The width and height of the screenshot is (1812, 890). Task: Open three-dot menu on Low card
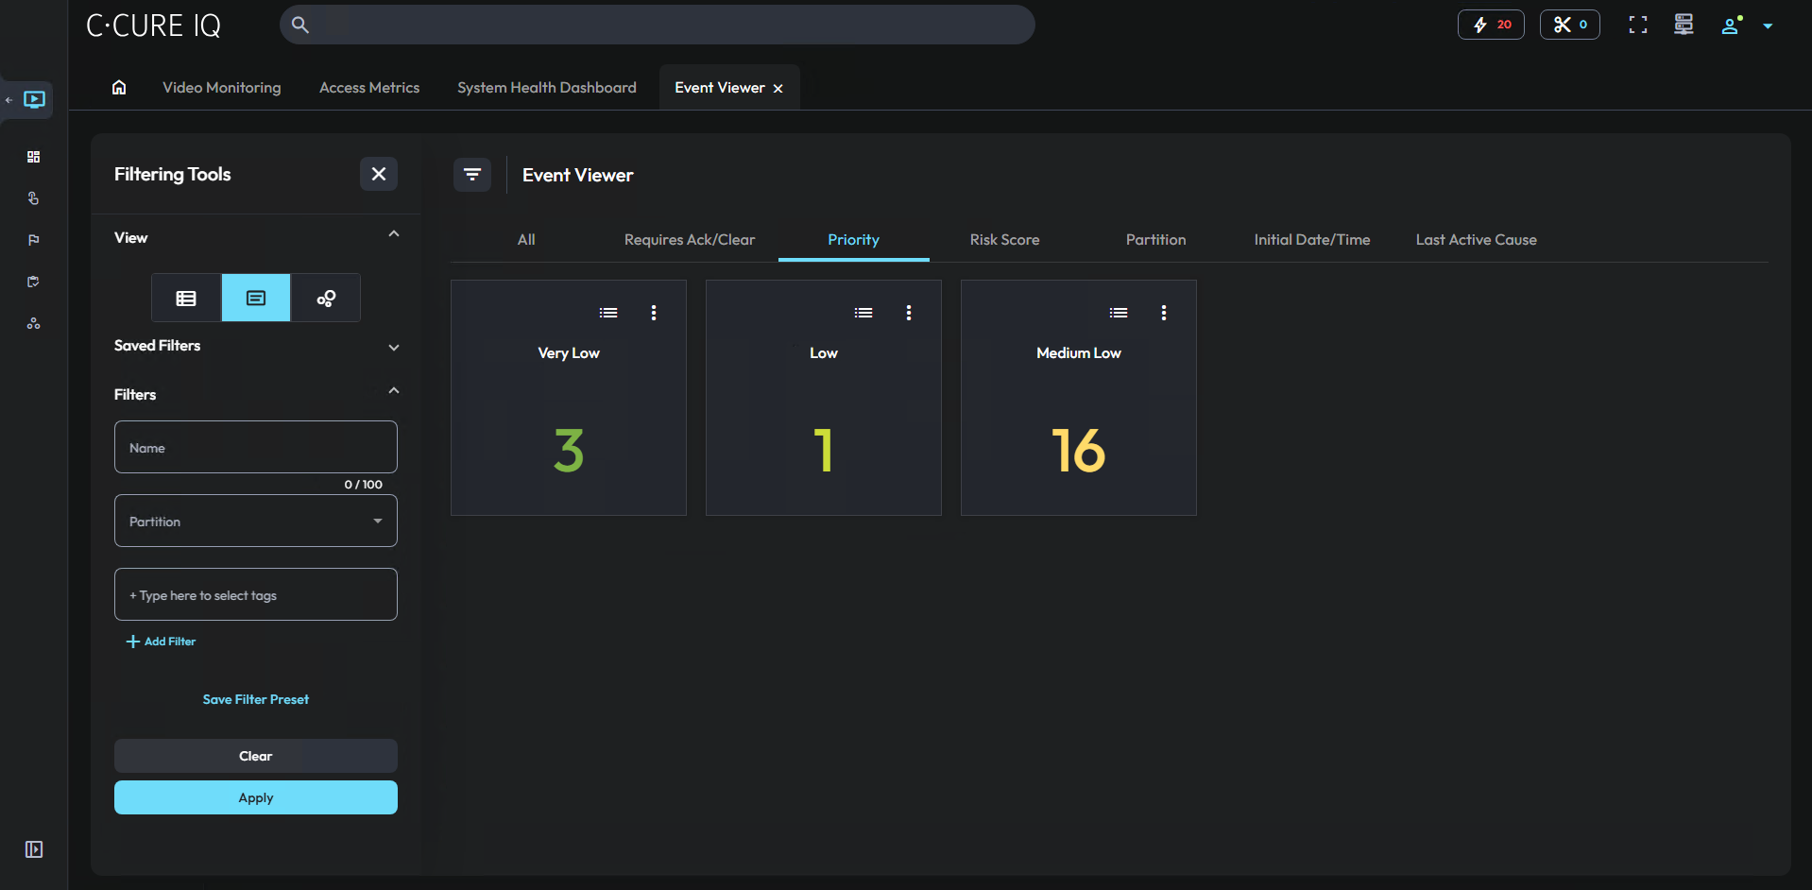[x=908, y=313]
